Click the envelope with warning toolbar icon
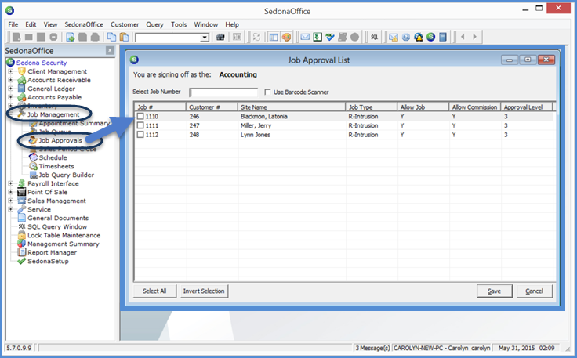577x358 pixels. [x=394, y=37]
